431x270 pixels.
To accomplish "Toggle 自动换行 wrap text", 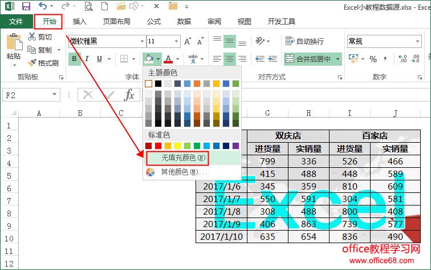I will [x=304, y=41].
